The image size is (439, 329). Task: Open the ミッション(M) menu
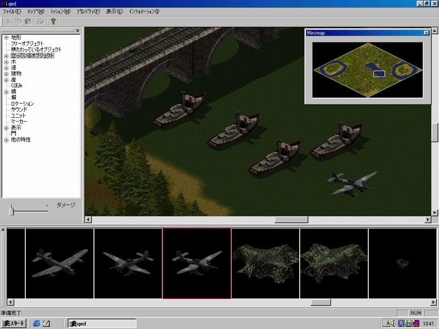coord(60,12)
